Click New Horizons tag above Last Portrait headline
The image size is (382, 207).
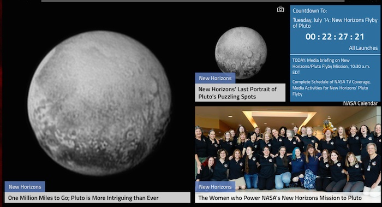pos(215,78)
